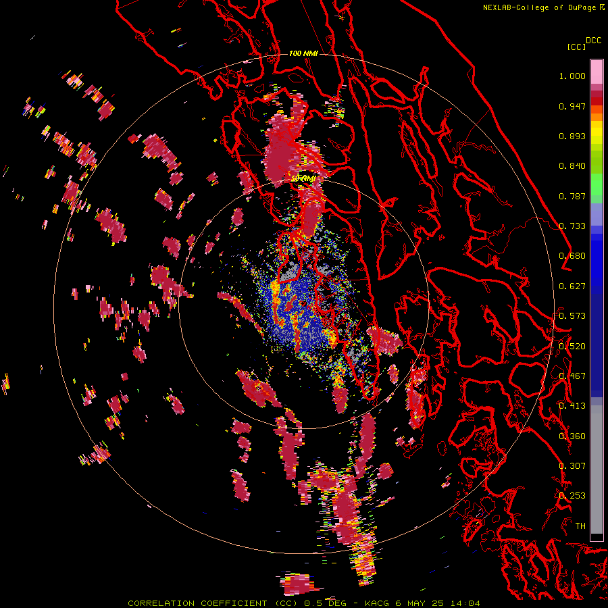Select the 0.947 scale value
This screenshot has height=608, width=608.
click(572, 106)
